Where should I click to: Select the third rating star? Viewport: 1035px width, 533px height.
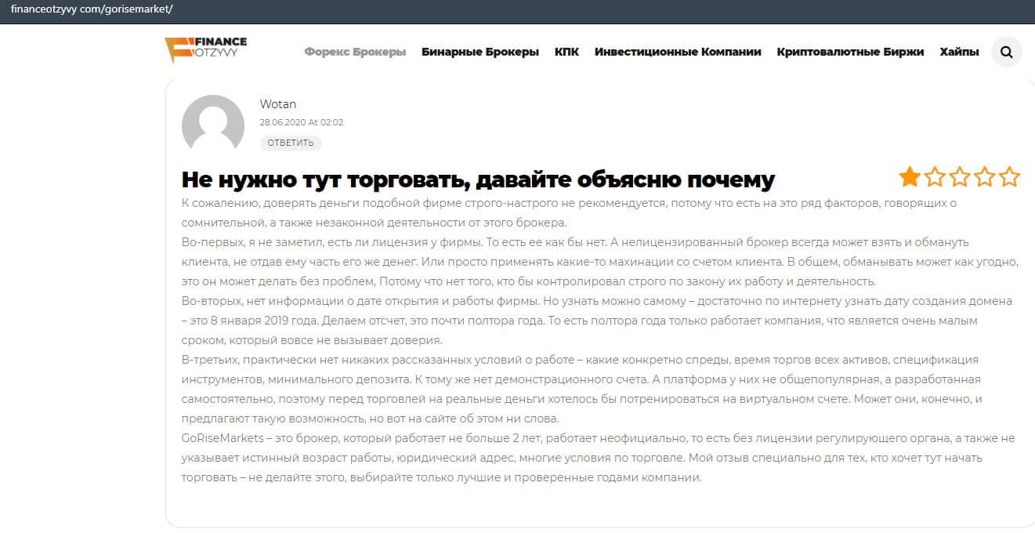960,176
